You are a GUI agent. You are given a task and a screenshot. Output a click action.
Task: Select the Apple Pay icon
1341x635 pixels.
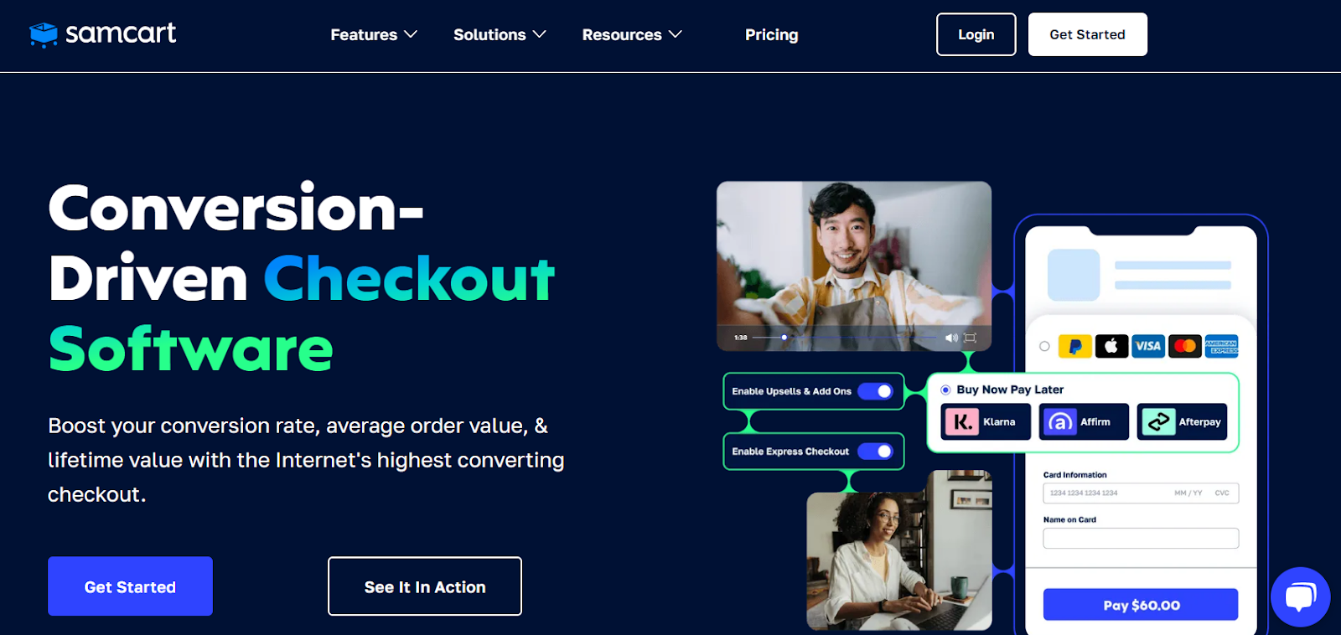click(x=1111, y=346)
